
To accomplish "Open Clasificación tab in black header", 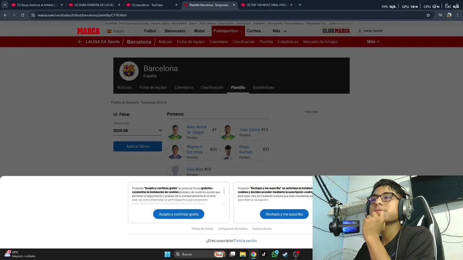I will (x=212, y=87).
